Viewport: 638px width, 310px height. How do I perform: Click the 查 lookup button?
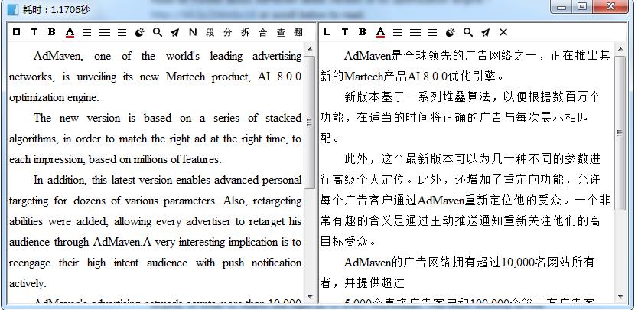281,32
